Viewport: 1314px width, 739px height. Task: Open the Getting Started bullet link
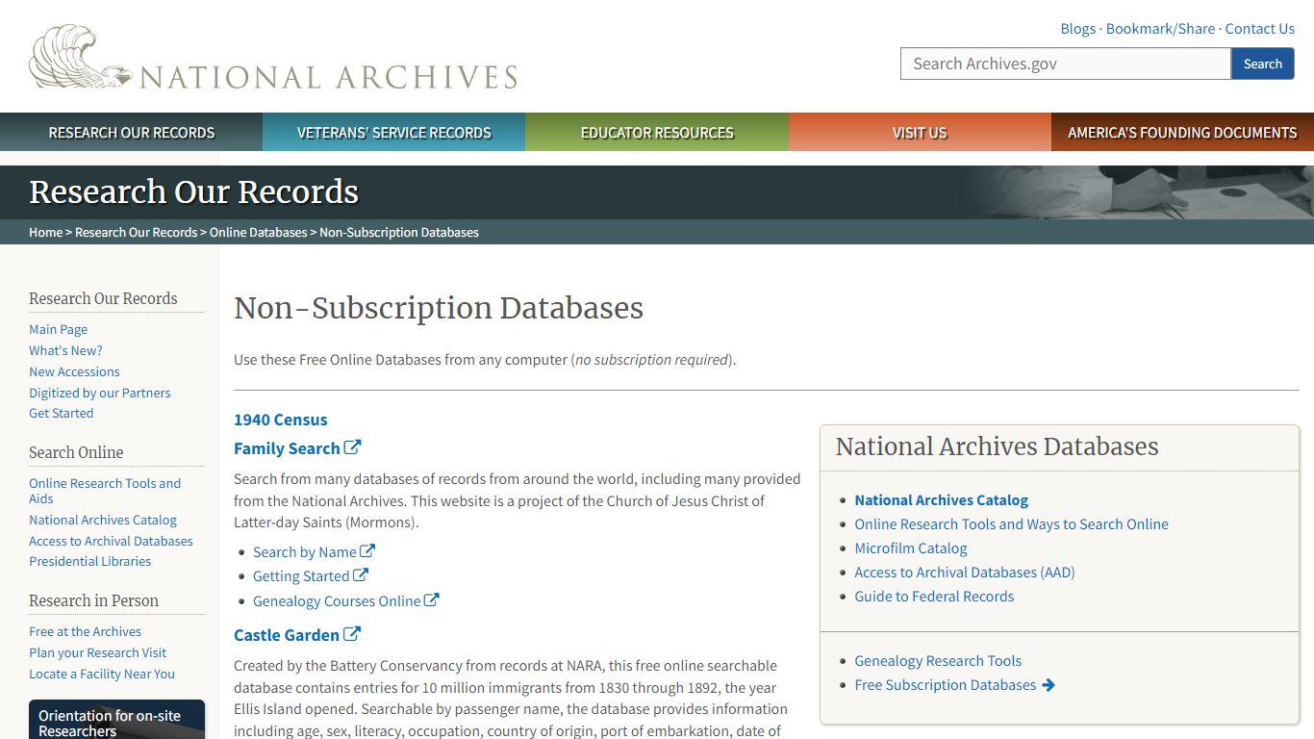click(x=301, y=575)
